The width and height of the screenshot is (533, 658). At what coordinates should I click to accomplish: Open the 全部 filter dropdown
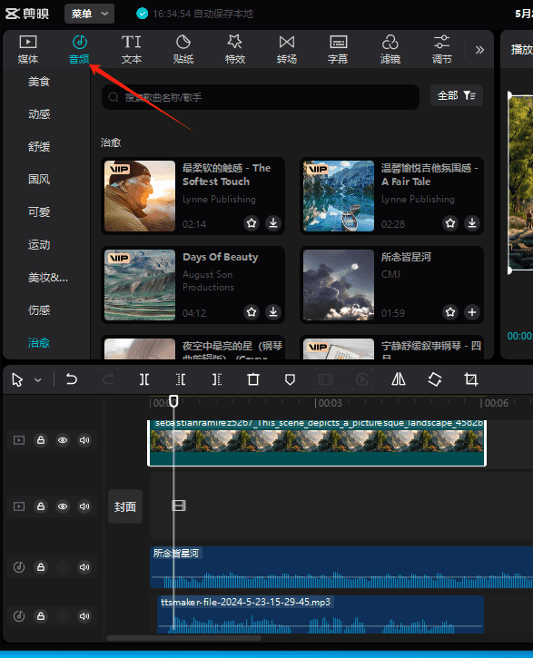point(457,95)
